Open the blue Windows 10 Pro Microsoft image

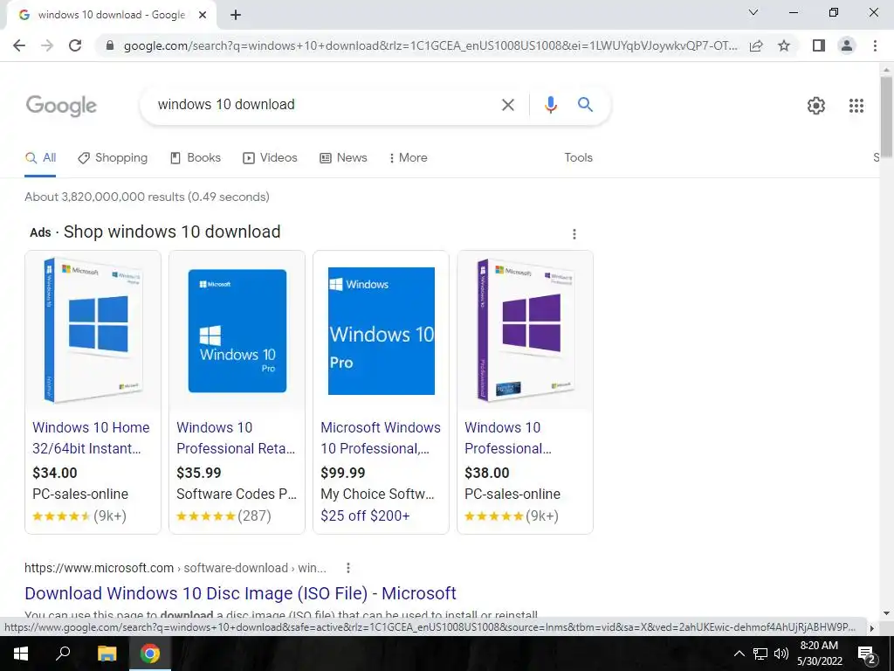pos(237,330)
